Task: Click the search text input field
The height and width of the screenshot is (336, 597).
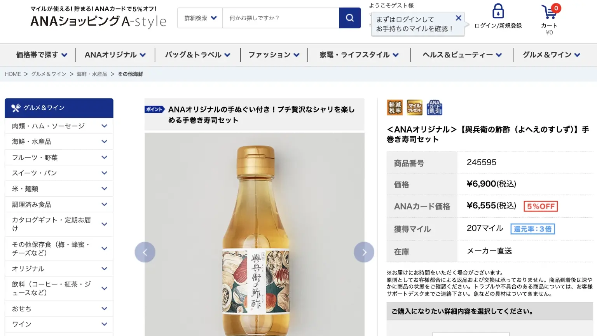Action: 281,18
